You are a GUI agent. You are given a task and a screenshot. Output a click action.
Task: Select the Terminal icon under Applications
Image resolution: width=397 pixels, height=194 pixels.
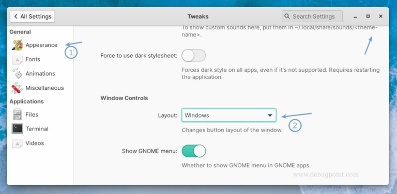tap(17, 128)
